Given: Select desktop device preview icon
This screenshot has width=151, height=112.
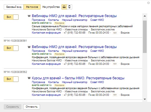Looking at the screenshot, I should pos(64,7).
